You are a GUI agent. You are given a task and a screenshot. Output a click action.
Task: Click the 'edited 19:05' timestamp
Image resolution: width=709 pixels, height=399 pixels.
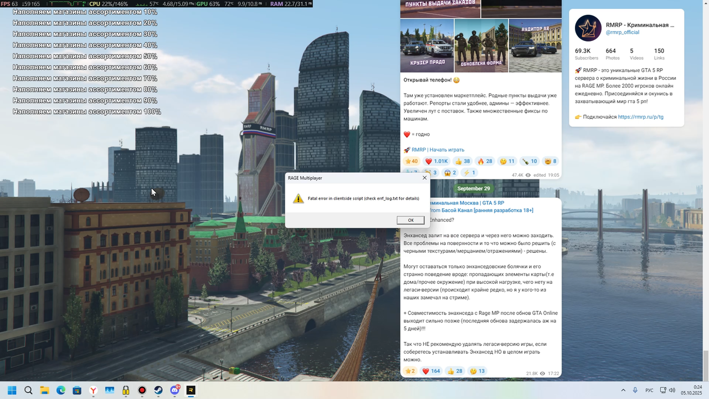click(546, 175)
